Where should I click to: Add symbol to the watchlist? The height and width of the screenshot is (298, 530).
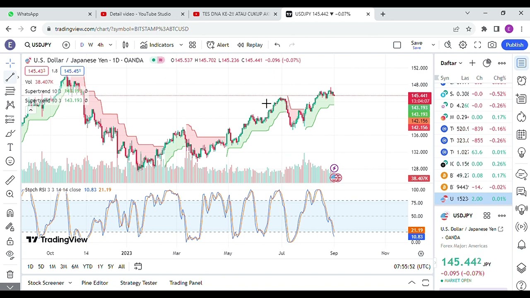(x=472, y=63)
